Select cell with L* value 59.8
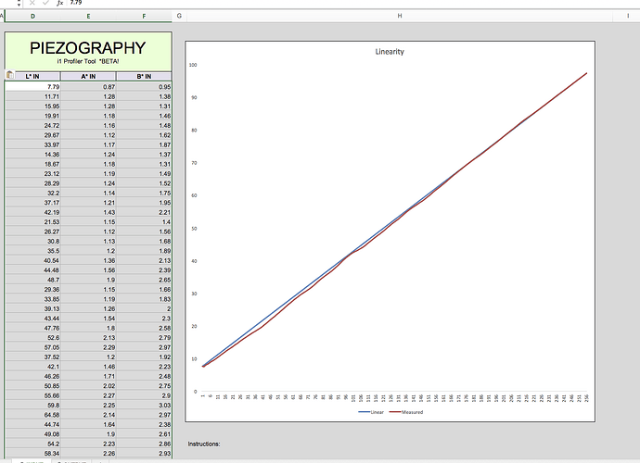 point(32,406)
